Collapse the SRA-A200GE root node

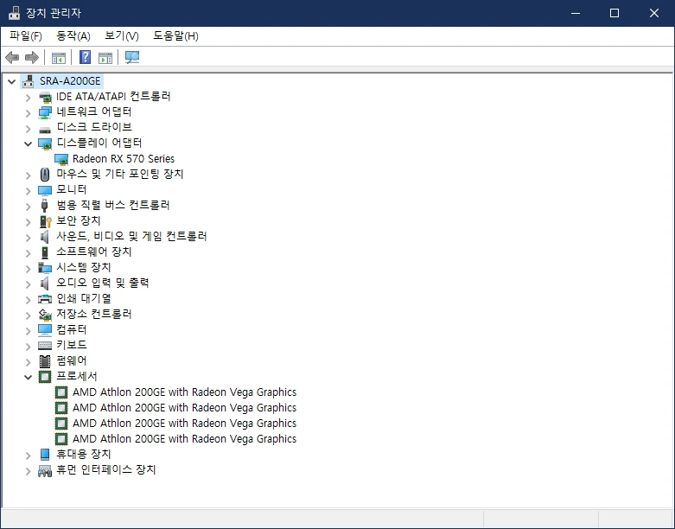point(11,81)
